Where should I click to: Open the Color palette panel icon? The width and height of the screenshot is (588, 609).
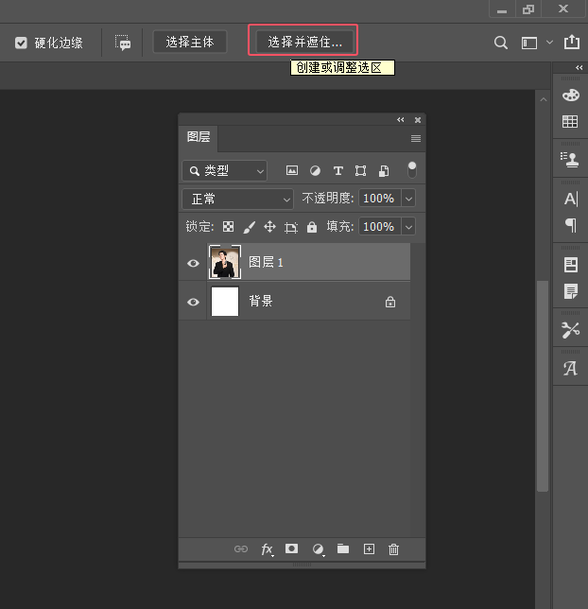(571, 96)
